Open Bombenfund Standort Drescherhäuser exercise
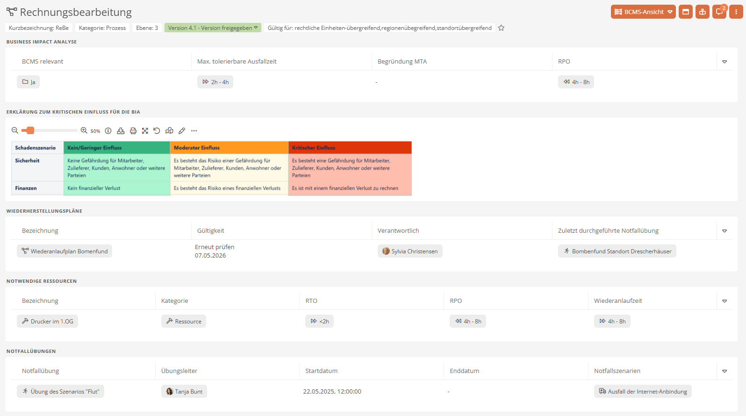 (x=617, y=251)
